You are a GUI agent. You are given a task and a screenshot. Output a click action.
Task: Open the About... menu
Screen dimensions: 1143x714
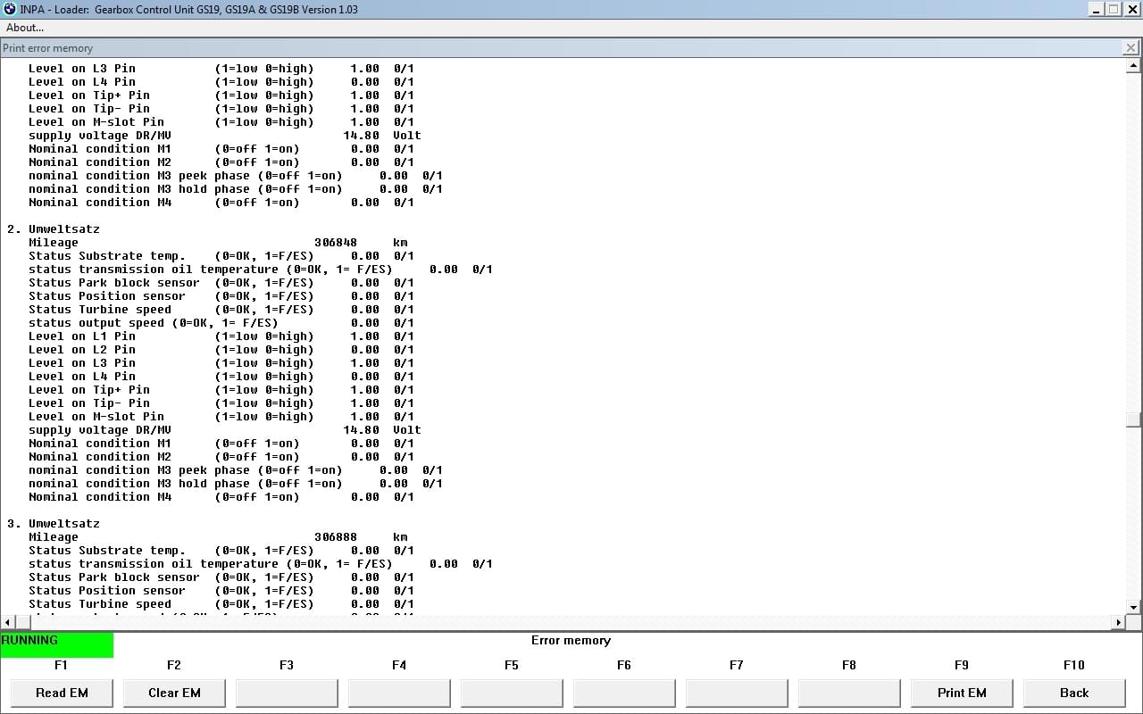[25, 28]
